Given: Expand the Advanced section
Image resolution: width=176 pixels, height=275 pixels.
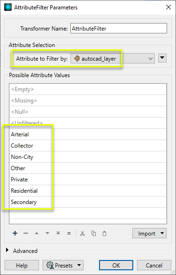Looking at the screenshot, I should click(x=7, y=250).
